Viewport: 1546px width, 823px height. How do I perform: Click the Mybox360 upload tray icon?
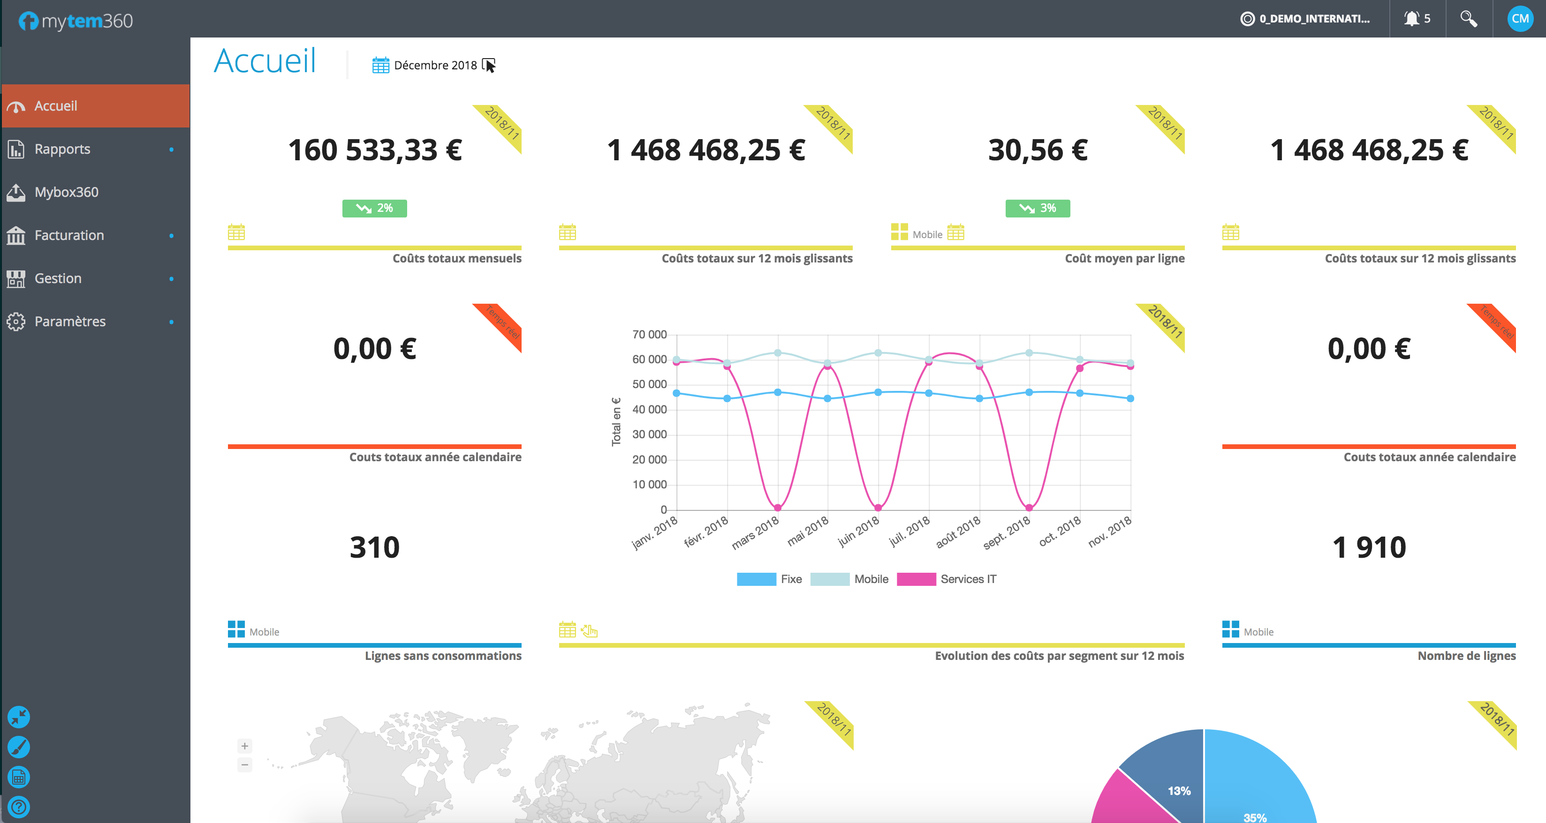point(16,192)
